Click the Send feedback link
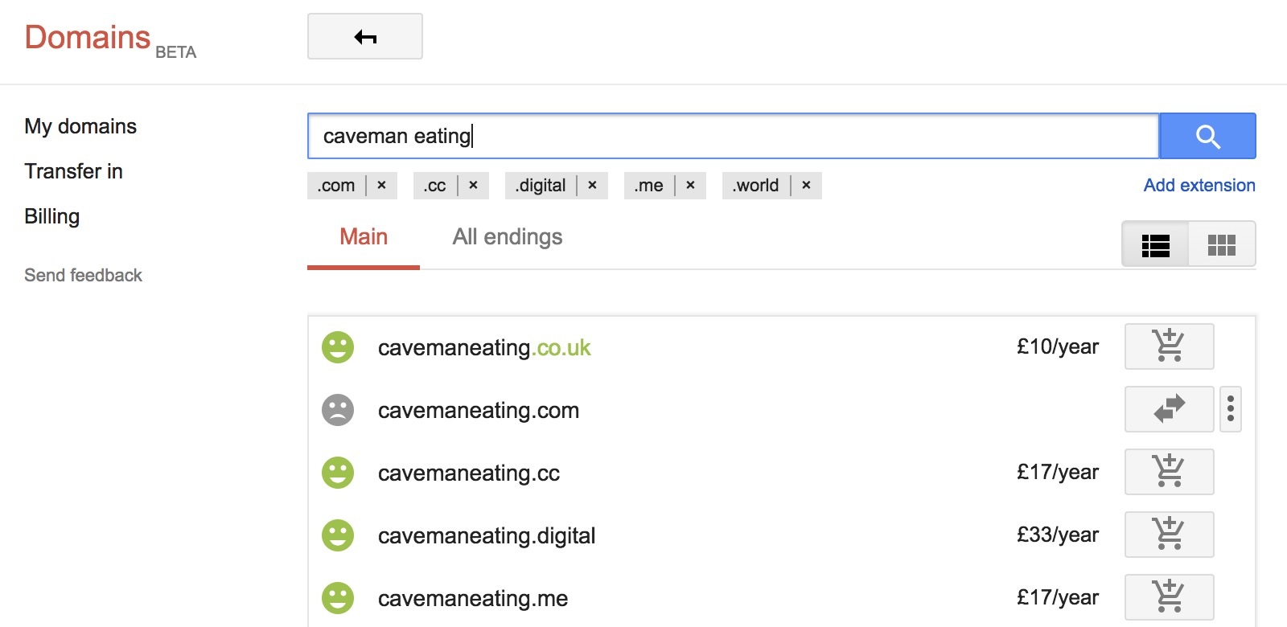The width and height of the screenshot is (1287, 627). pos(83,275)
